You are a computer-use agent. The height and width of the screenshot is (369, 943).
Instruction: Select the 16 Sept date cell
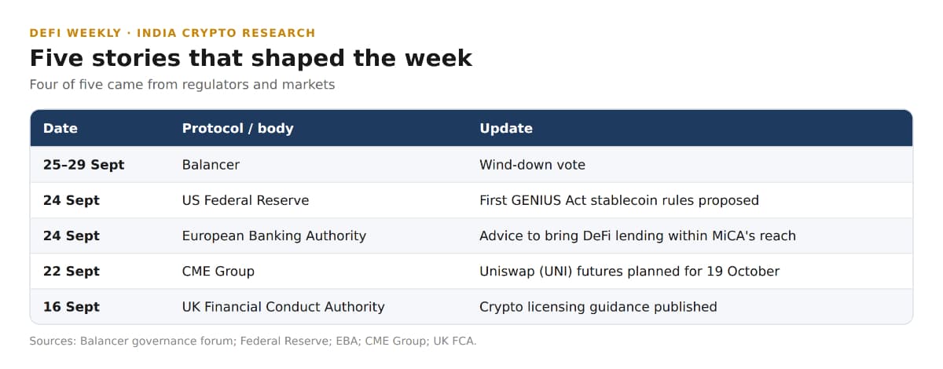pos(72,306)
